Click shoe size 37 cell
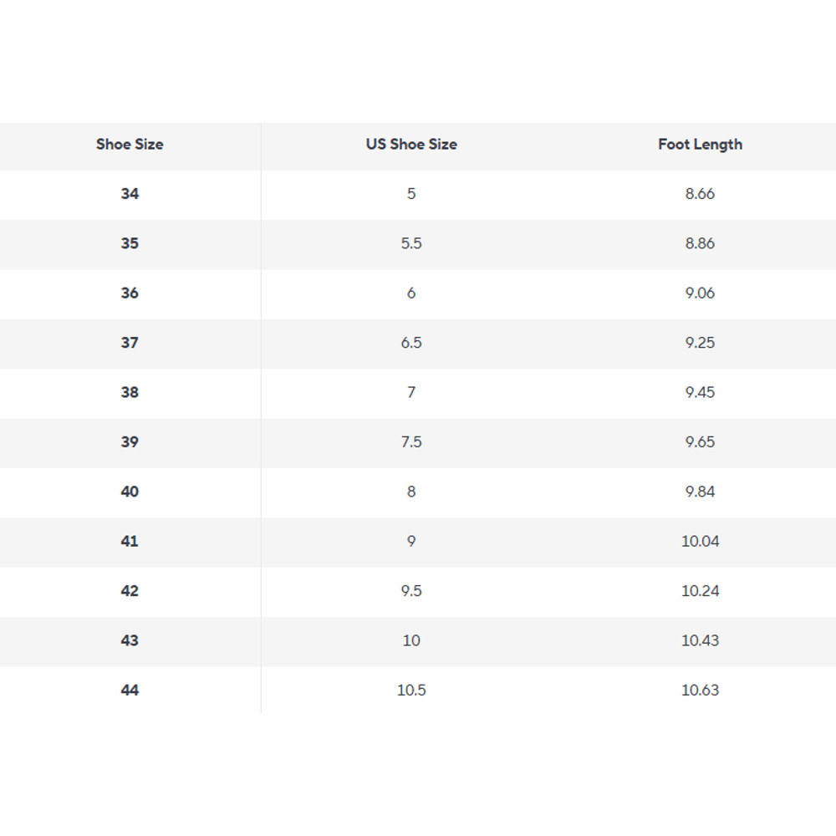Viewport: 836px width, 836px height. point(130,343)
